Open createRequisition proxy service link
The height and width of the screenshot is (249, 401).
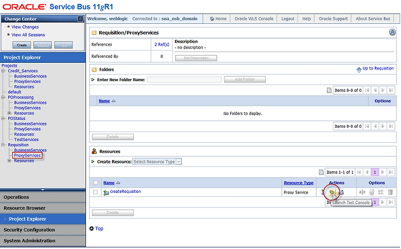coord(125,191)
